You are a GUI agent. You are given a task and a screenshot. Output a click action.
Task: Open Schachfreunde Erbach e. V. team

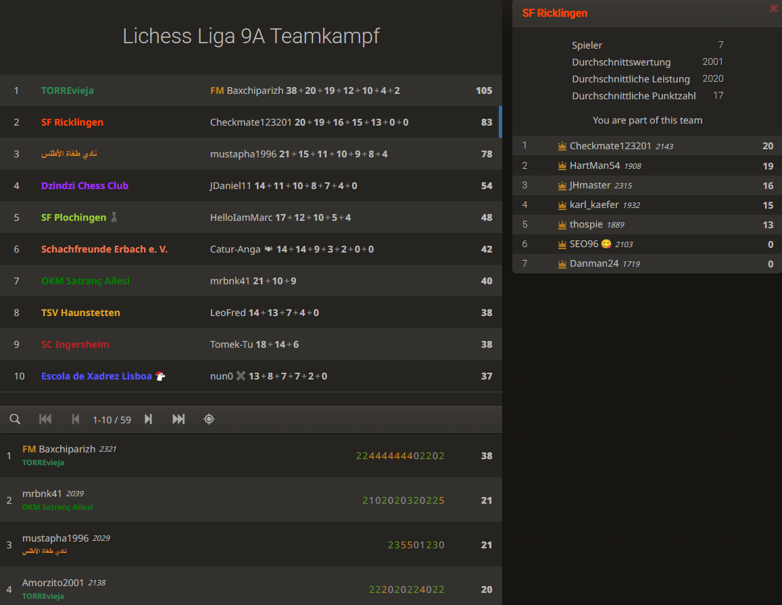[104, 249]
